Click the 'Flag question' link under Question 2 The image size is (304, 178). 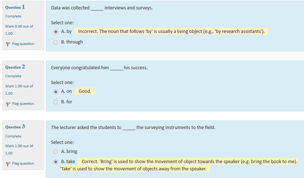pos(23,104)
